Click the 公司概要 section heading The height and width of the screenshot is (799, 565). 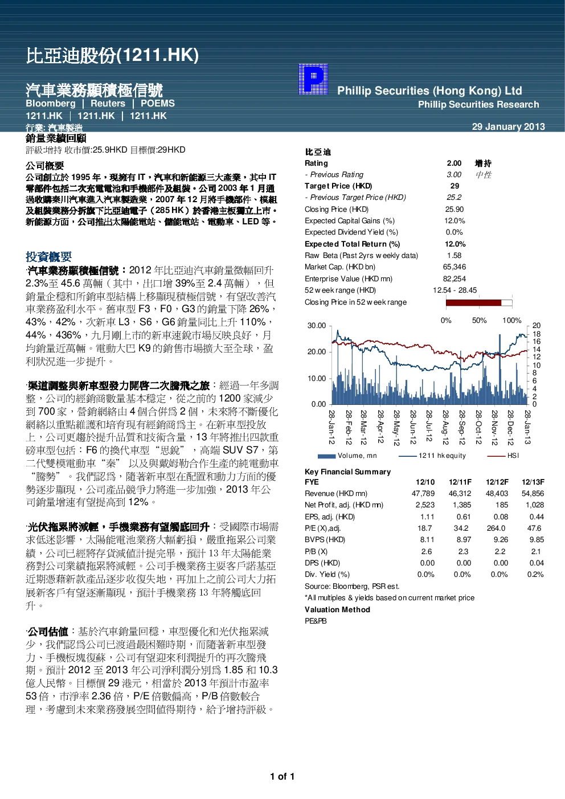click(45, 166)
